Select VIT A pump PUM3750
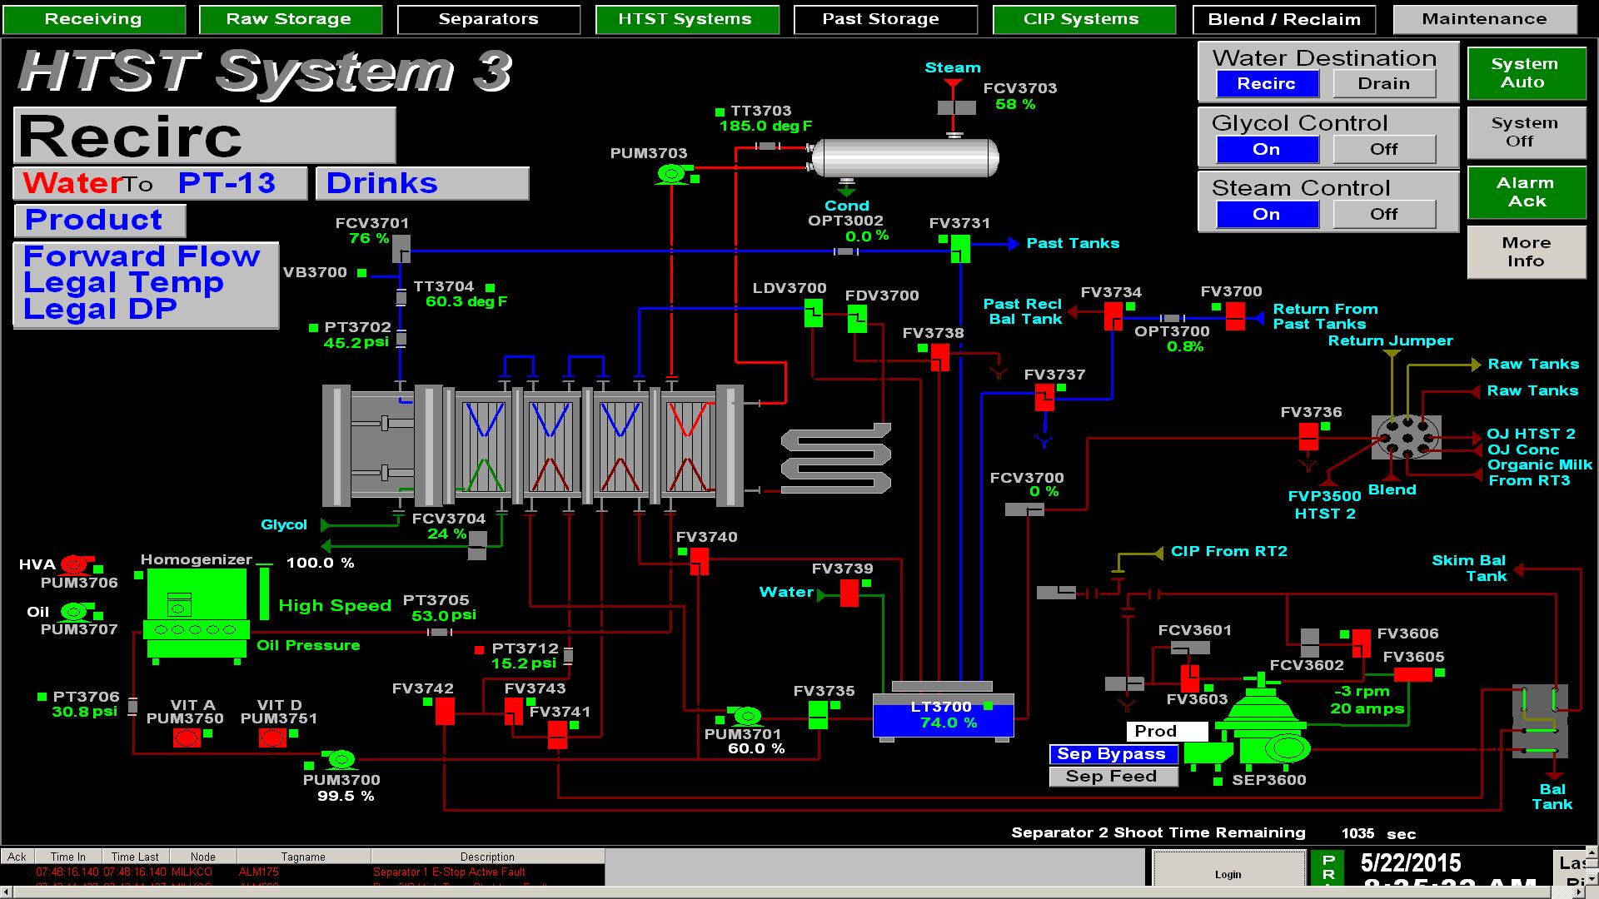 (187, 738)
